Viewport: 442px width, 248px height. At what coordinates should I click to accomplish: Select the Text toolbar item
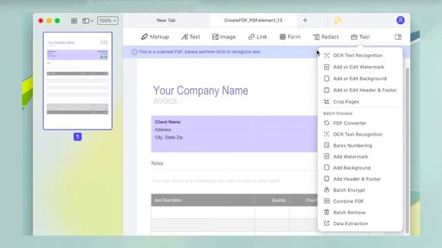(x=191, y=37)
